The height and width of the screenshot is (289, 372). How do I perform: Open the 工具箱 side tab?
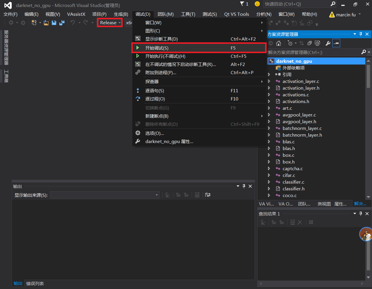[x=6, y=76]
